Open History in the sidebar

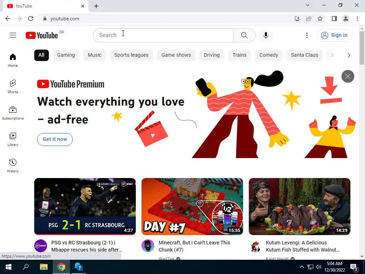coord(13,166)
